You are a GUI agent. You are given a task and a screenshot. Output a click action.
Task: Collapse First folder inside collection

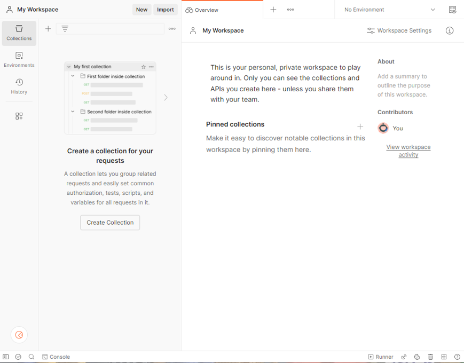point(73,76)
